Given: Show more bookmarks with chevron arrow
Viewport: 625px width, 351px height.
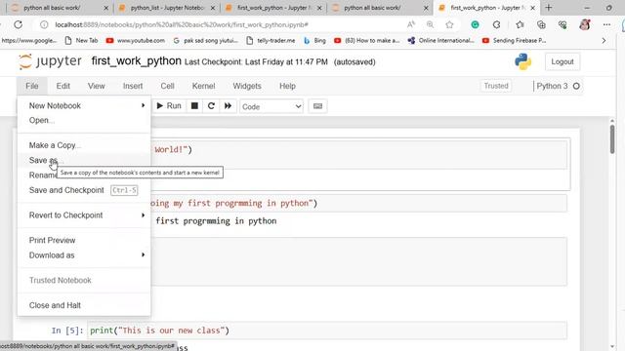Looking at the screenshot, I should [604, 40].
